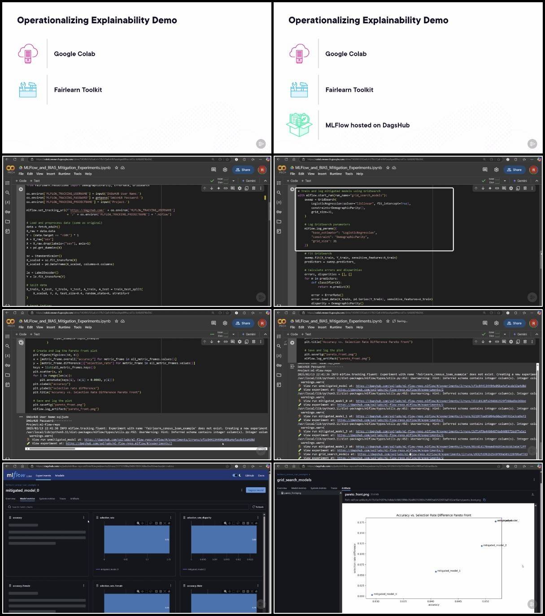
Task: Bookmark star in grid_search_models browser address bar
Action: [x=499, y=466]
